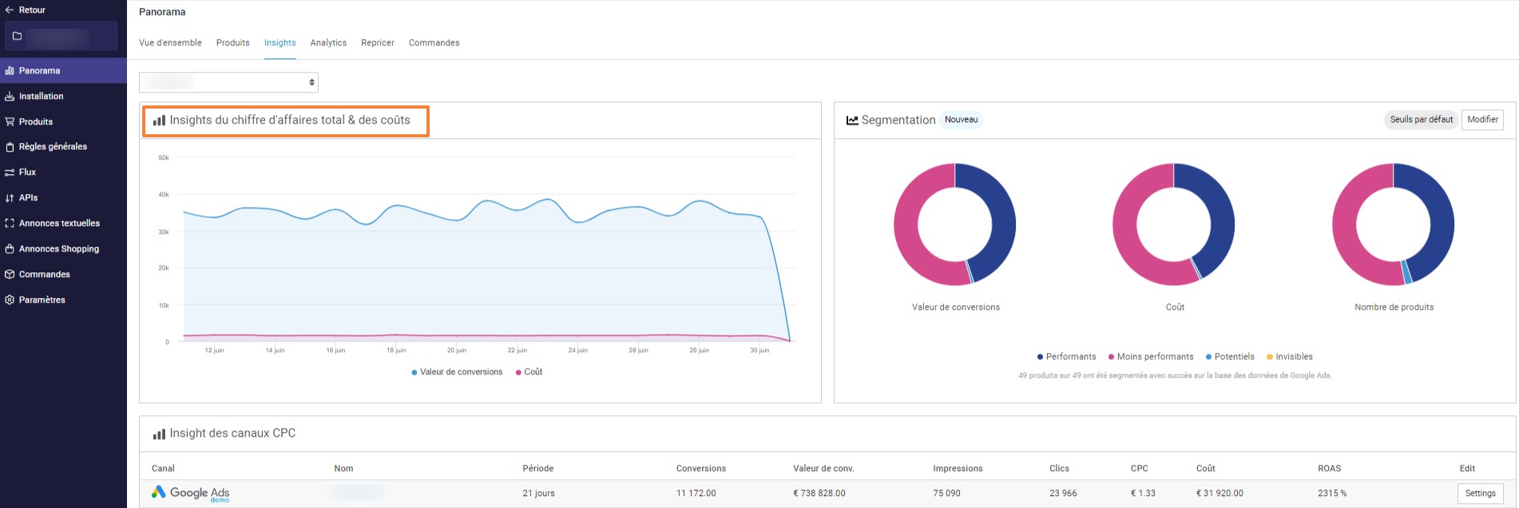
Task: Click the Retour back arrow icon
Action: [x=10, y=10]
